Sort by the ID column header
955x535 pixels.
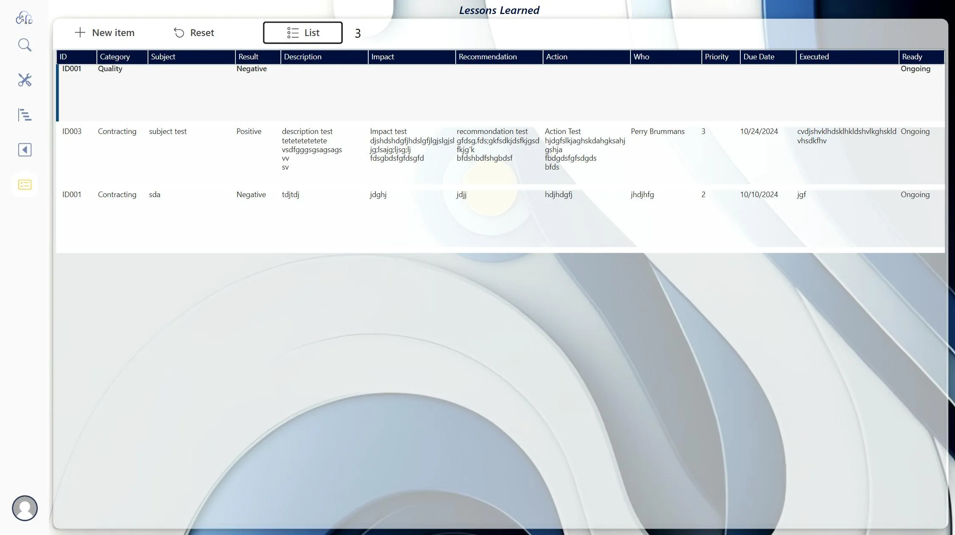76,57
